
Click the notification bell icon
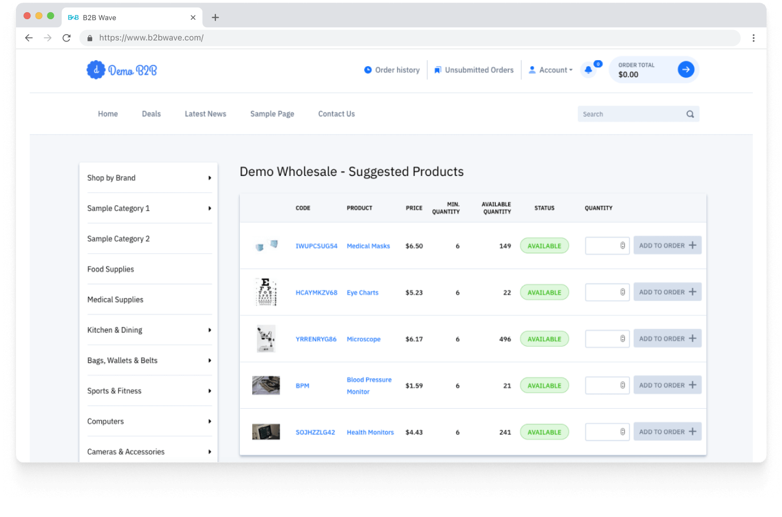tap(588, 70)
